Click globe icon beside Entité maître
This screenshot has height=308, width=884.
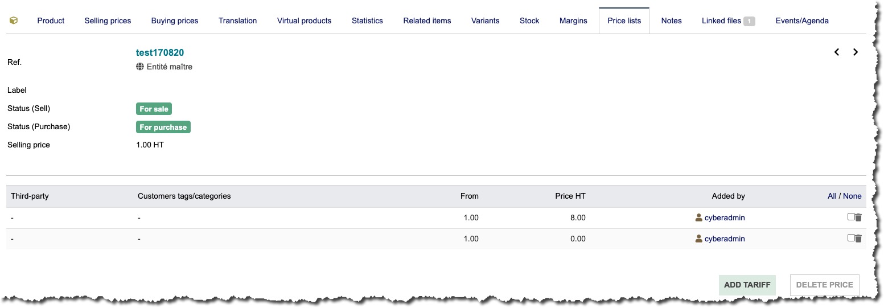[x=140, y=67]
